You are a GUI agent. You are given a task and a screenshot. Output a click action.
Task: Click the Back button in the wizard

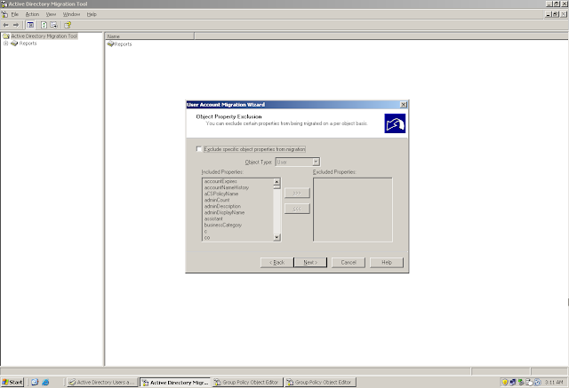click(276, 262)
